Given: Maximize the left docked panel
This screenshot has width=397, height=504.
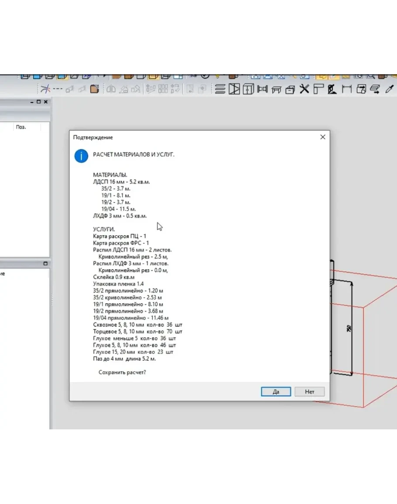Looking at the screenshot, I should tap(38, 102).
